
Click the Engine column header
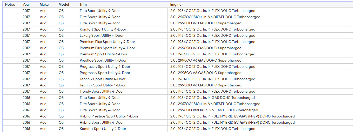click(x=176, y=4)
